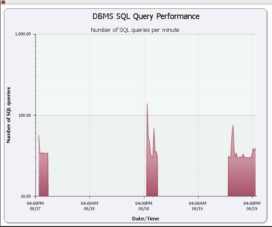Click the 04:00AM 08/18 x-axis tick label
Viewport: 272px width, 227px height.
(89, 205)
